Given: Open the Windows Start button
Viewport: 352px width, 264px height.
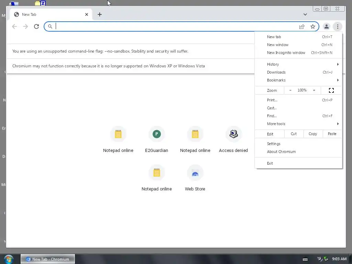Looking at the screenshot, I should pyautogui.click(x=9, y=259).
